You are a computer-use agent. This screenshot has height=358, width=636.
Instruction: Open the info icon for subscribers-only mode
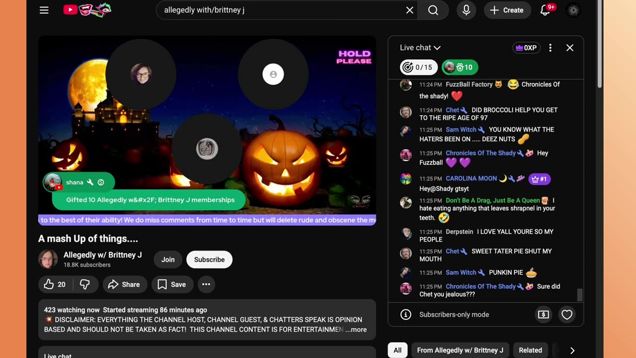[406, 315]
